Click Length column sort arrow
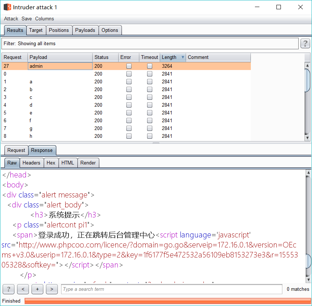312x306 pixels. 183,57
